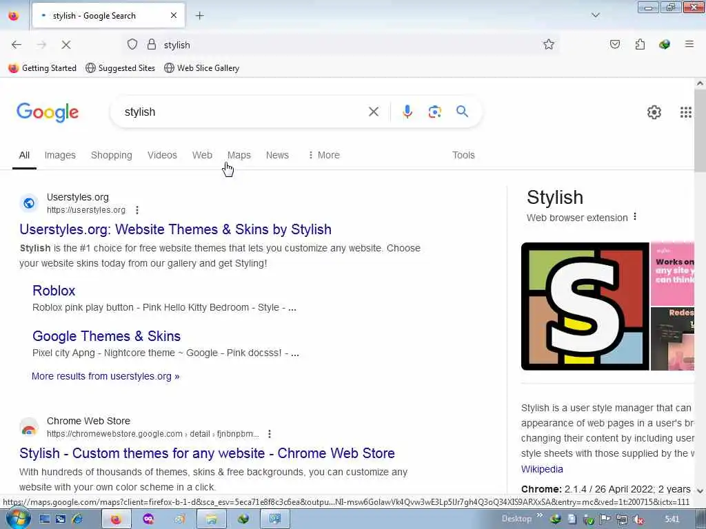
Task: Click into the Google search field
Action: 243,112
